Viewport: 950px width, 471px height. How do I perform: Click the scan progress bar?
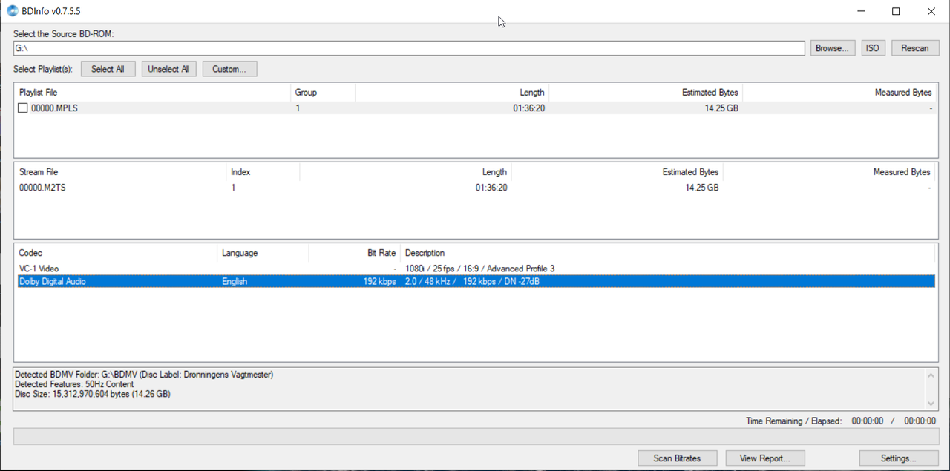coord(476,436)
